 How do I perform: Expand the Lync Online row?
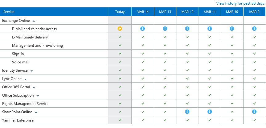(26, 79)
